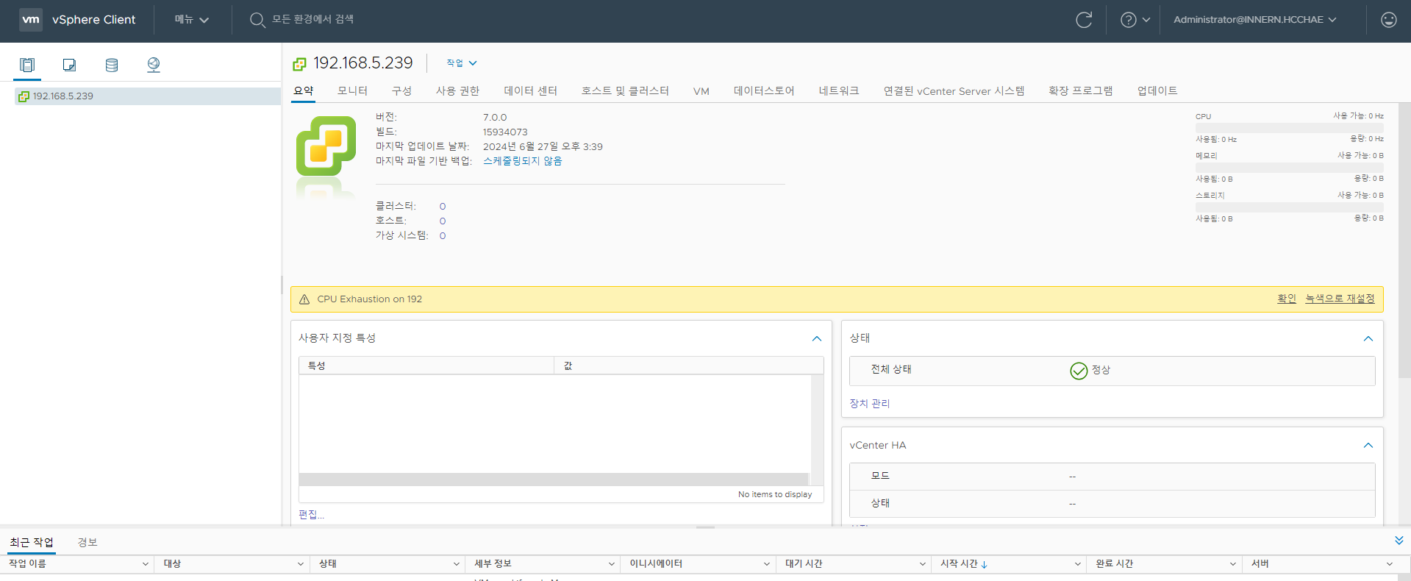Open VMs and Templates inventory view icon
Image resolution: width=1411 pixels, height=581 pixels.
click(69, 65)
